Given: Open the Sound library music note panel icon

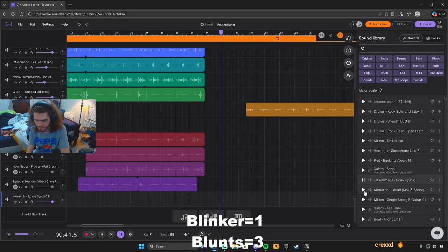Looking at the screenshot, I should coord(348,38).
